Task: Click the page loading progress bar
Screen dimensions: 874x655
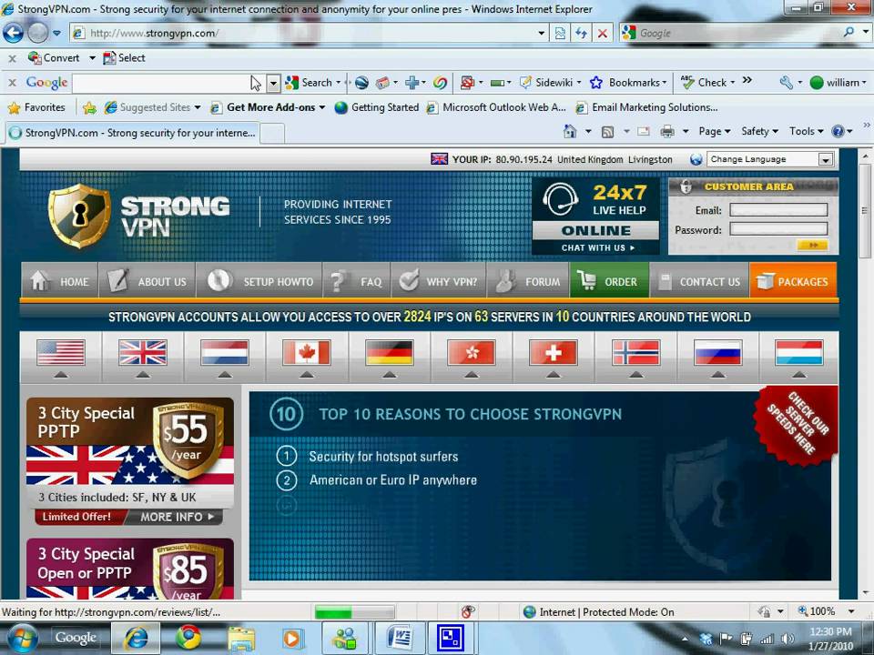Action: [354, 612]
